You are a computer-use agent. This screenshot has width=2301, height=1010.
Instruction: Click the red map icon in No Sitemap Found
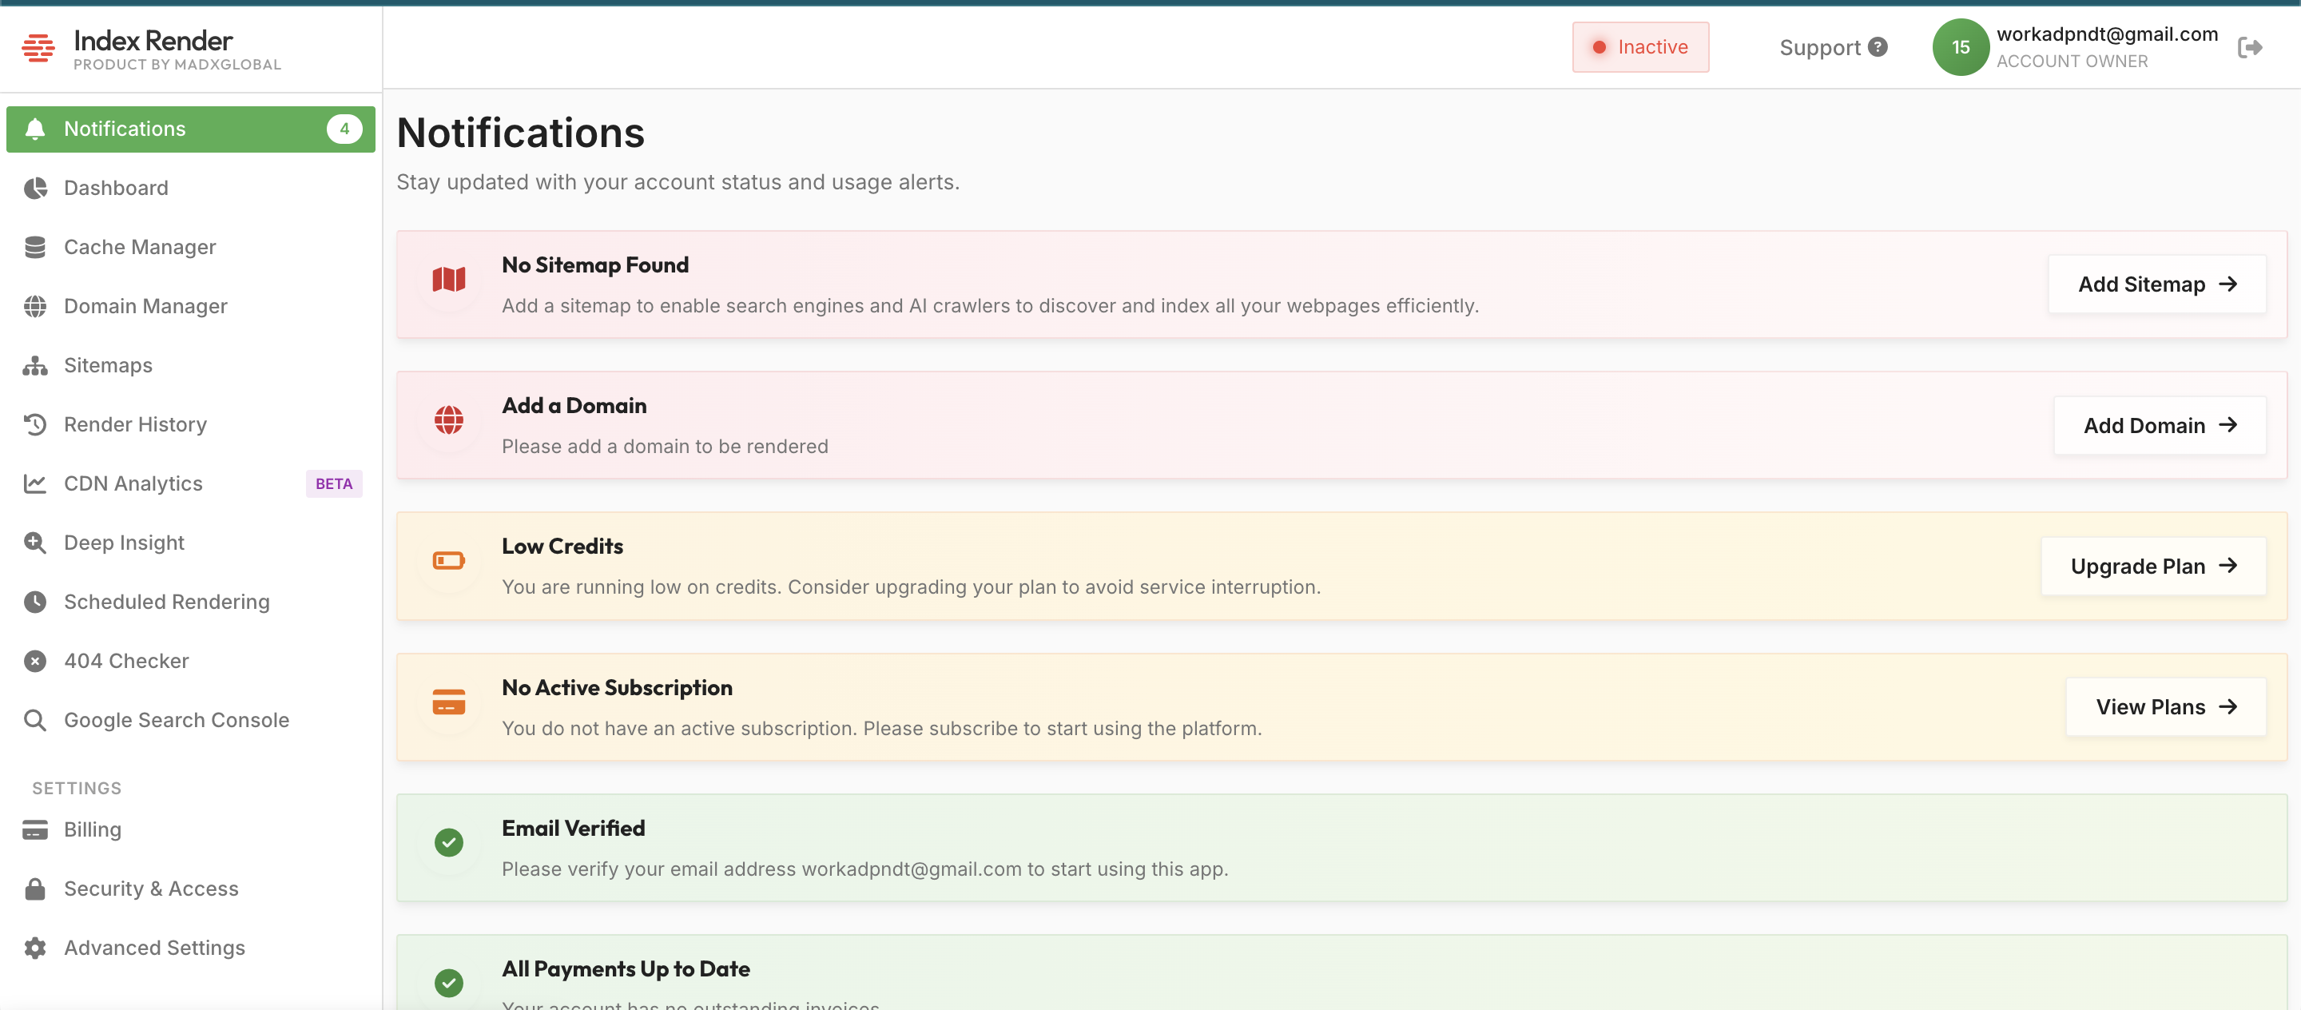[448, 280]
